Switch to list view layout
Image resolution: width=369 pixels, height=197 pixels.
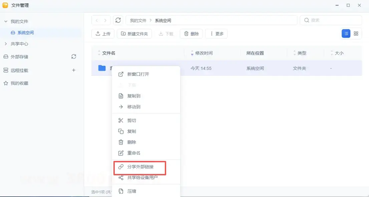[x=346, y=34]
